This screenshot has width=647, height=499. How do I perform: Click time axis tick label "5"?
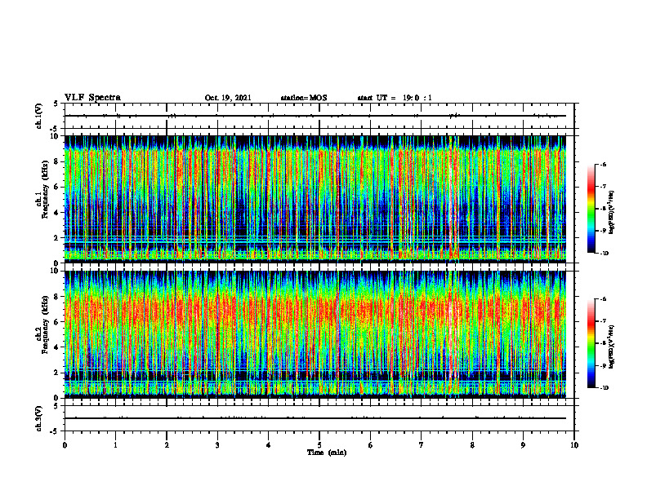(x=319, y=445)
